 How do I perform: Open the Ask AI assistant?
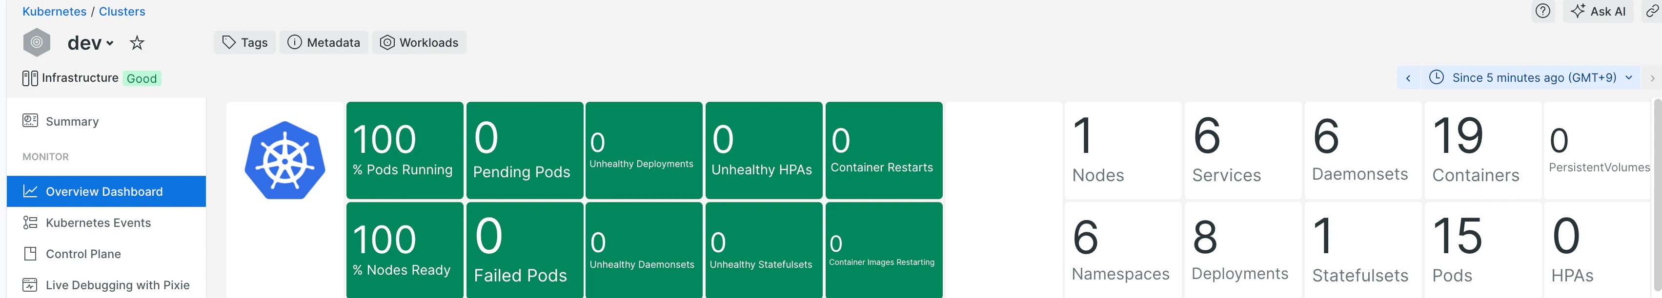click(x=1598, y=11)
